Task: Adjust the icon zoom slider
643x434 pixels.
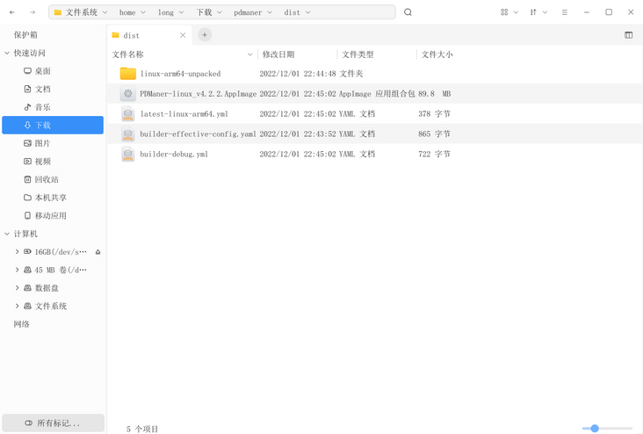Action: pyautogui.click(x=595, y=428)
